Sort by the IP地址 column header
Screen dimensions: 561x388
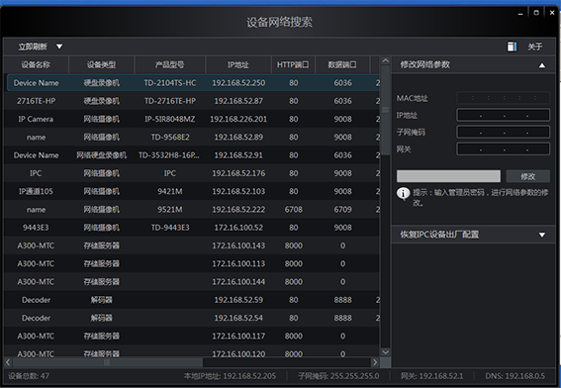[x=238, y=64]
